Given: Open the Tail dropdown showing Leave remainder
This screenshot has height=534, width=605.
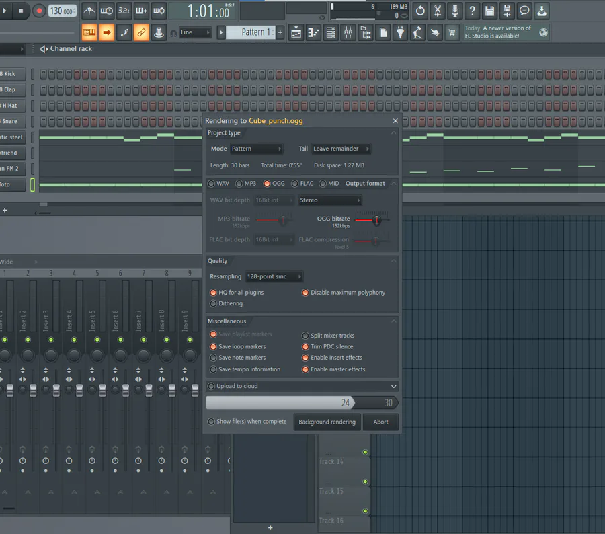Looking at the screenshot, I should click(x=341, y=149).
